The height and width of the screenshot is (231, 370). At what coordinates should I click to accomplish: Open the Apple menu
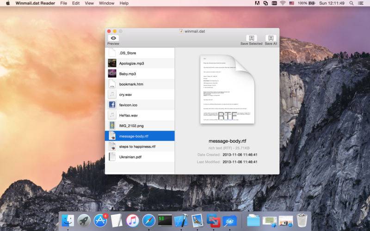point(8,3)
